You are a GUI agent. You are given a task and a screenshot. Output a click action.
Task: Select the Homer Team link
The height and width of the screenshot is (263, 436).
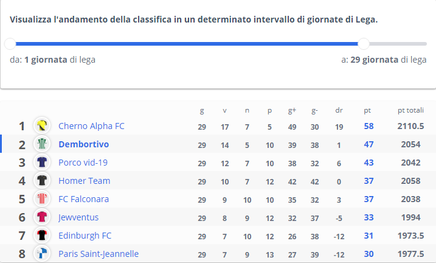pos(85,181)
